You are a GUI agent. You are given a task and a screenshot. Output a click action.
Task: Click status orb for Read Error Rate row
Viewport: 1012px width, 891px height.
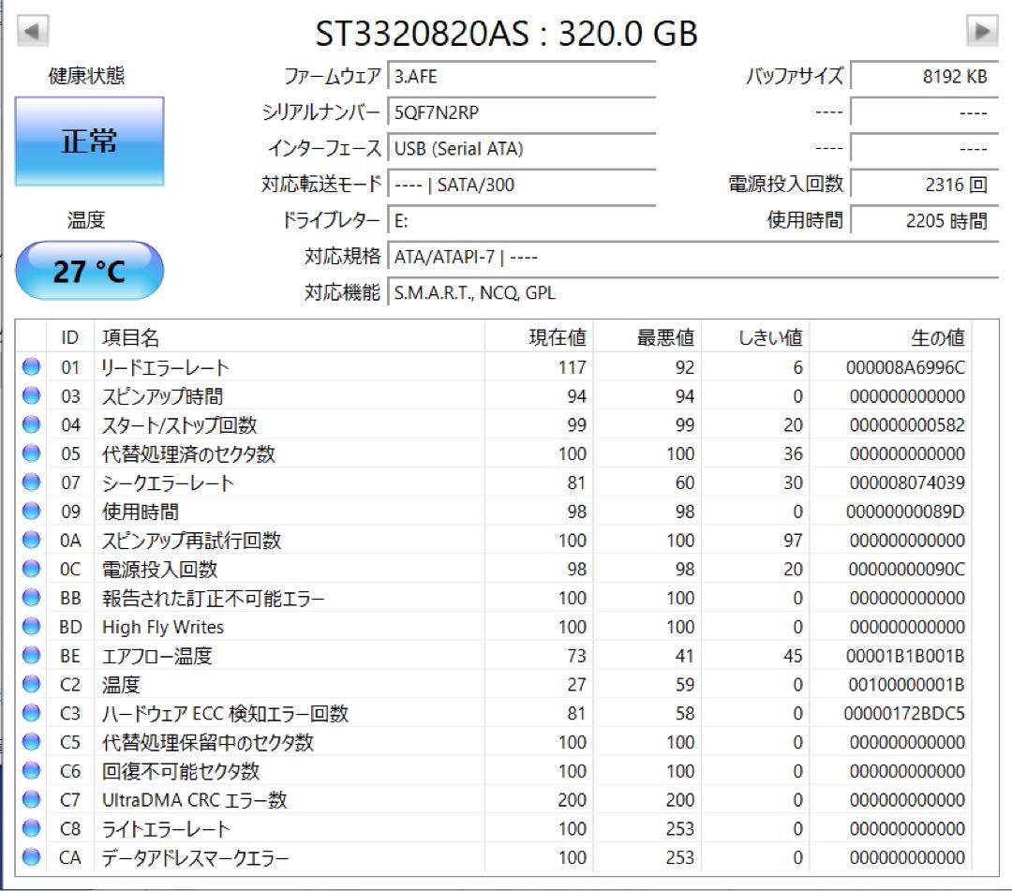31,366
